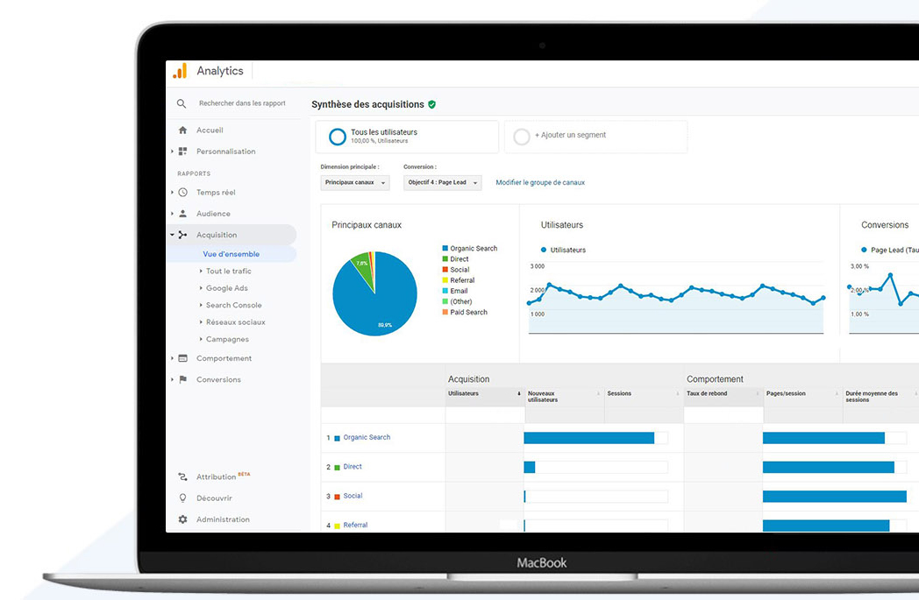This screenshot has height=600, width=919.
Task: Click the Google Analytics logo icon
Action: pos(180,71)
